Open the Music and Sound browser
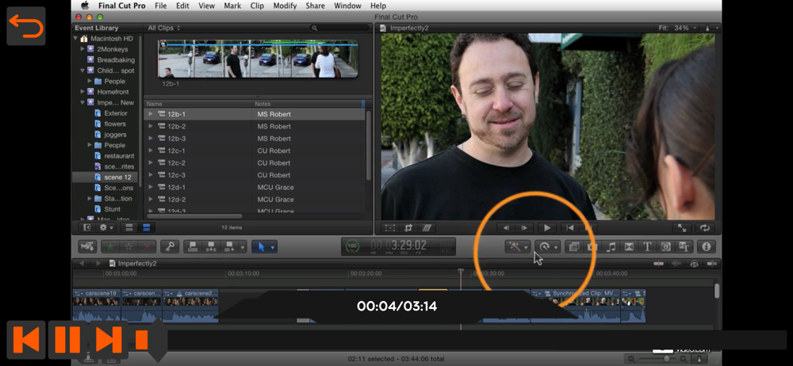This screenshot has width=793, height=366. 611,246
